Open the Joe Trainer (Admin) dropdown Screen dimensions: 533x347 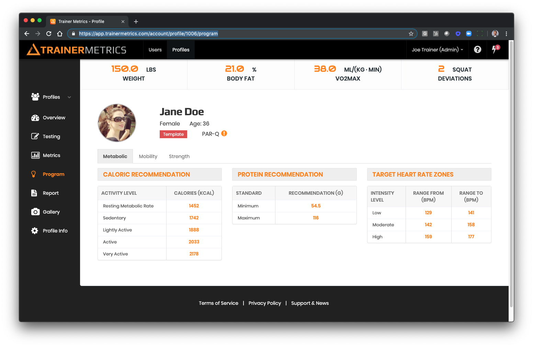[437, 50]
